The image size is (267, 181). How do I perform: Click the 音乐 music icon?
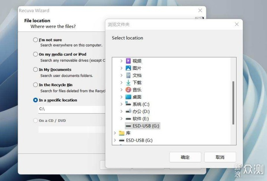[x=128, y=90]
